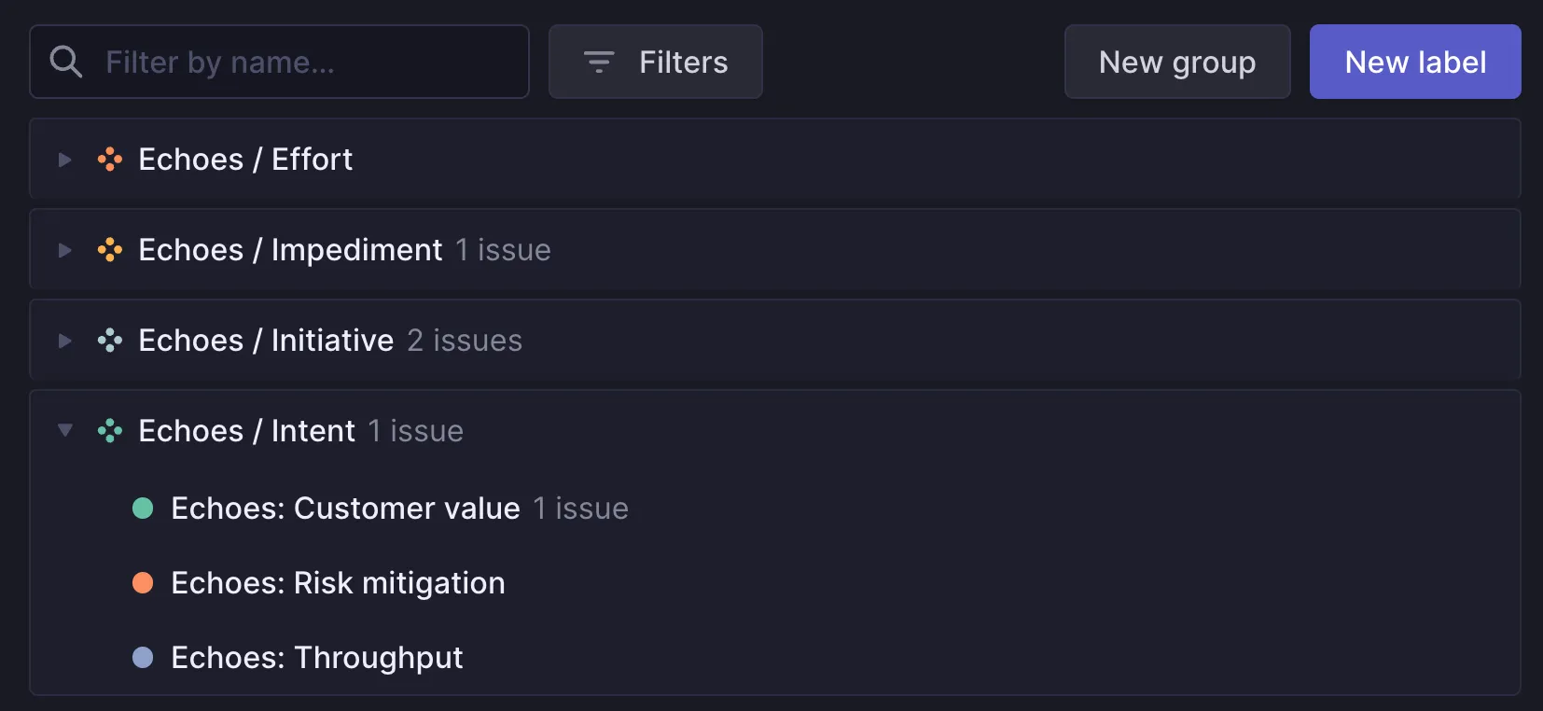Click the Echoes / Impediment group icon
The width and height of the screenshot is (1543, 711).
[110, 250]
